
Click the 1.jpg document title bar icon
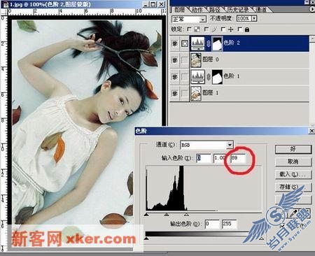pos(6,4)
